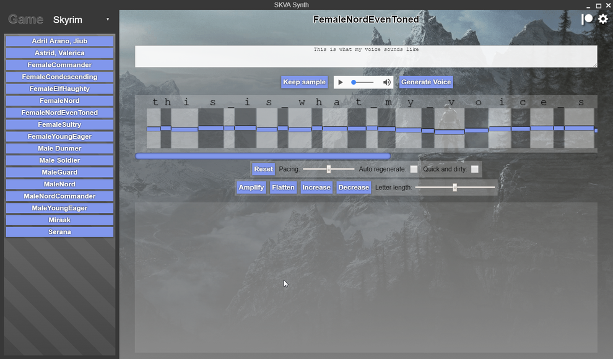Play the generated audio sample
This screenshot has height=359, width=613.
(341, 82)
